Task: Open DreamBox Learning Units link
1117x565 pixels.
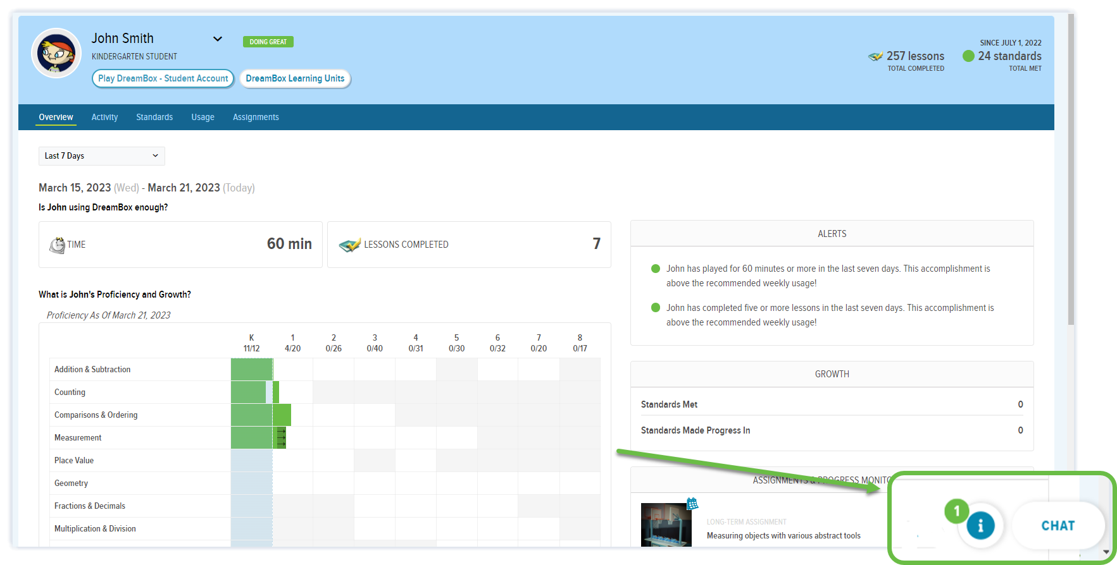Action: click(x=295, y=78)
